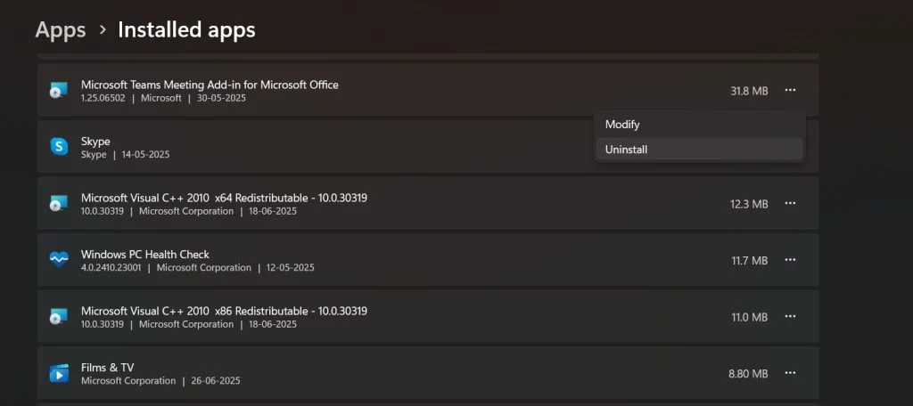The height and width of the screenshot is (406, 913).
Task: Open more options for Windows PC Health Check
Action: (790, 260)
